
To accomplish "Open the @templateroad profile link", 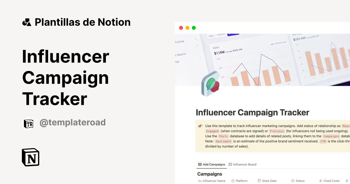I will click(x=73, y=122).
